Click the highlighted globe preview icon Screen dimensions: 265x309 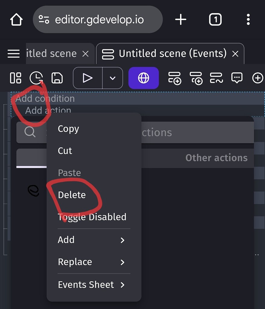coord(144,78)
